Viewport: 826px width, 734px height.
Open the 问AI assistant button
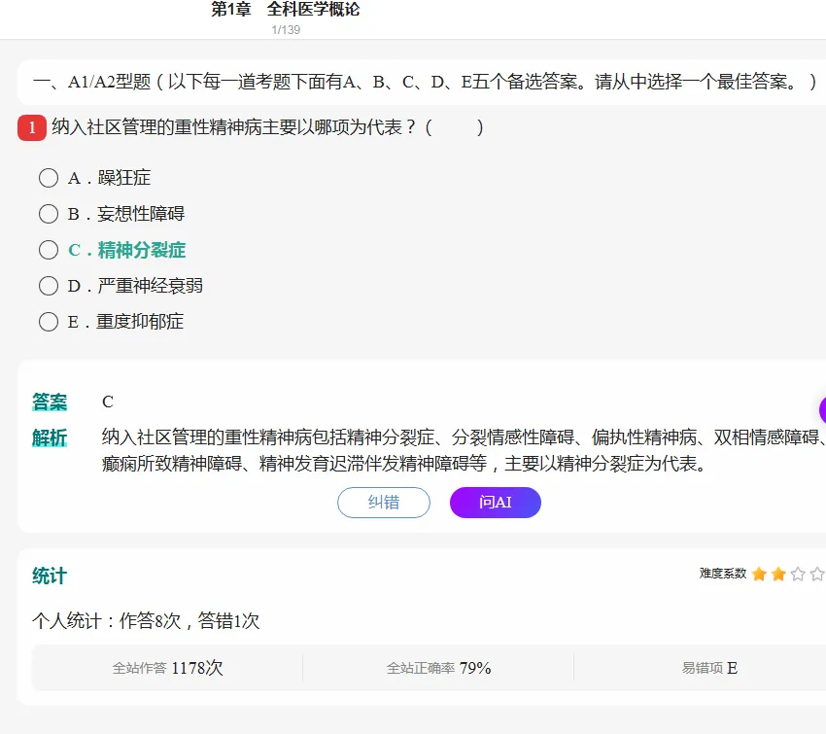[496, 503]
